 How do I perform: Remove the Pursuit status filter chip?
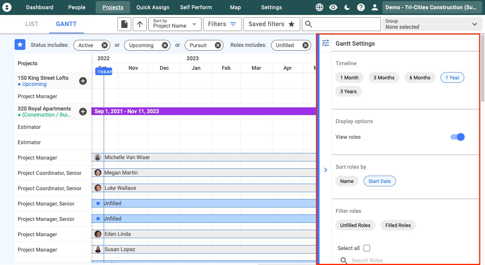218,45
